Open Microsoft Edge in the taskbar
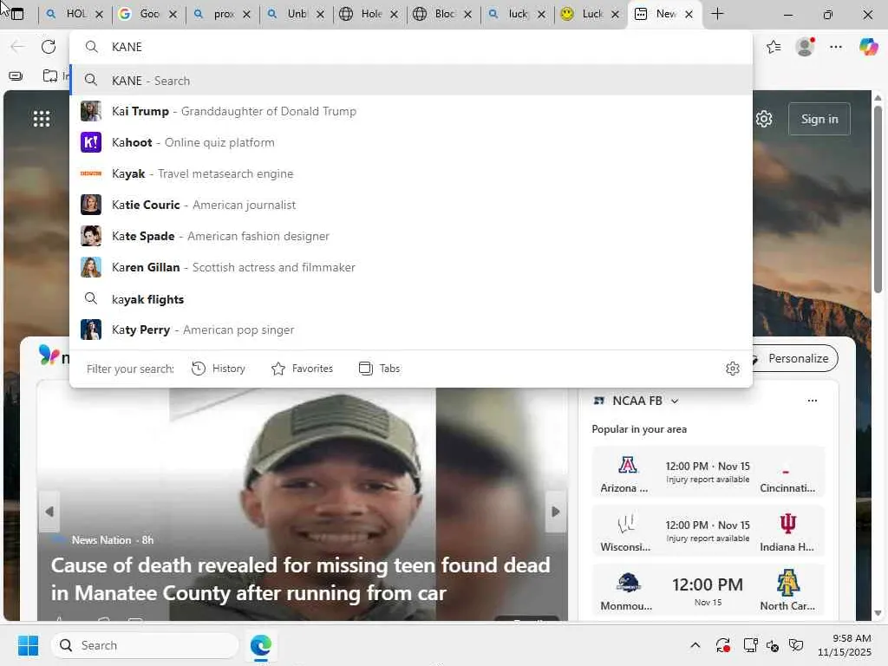The image size is (888, 666). [260, 645]
